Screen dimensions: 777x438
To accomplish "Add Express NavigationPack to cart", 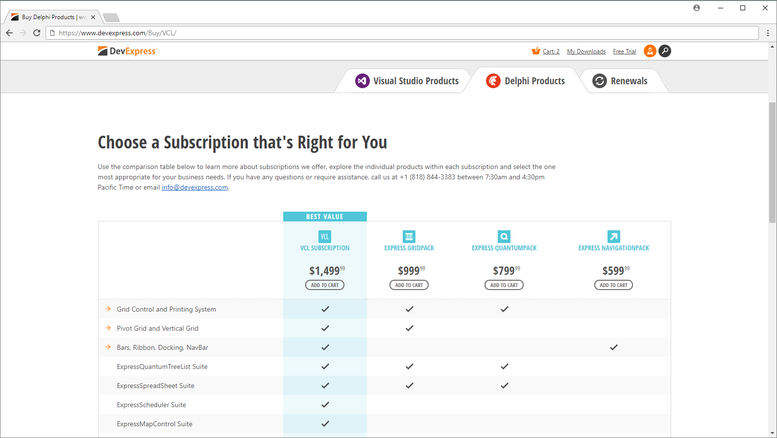I will click(613, 285).
